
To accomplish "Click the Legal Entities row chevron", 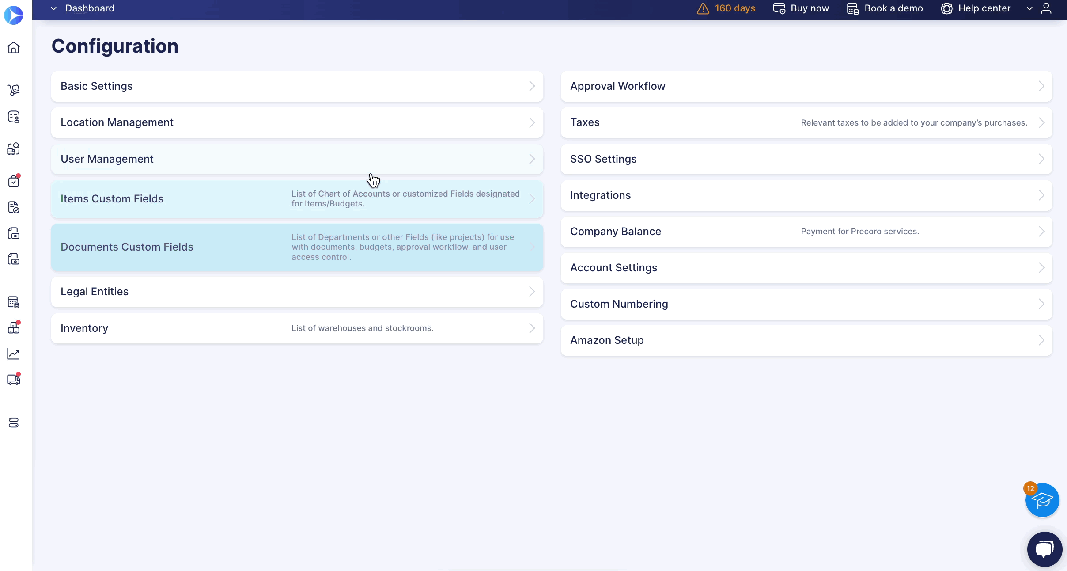I will pyautogui.click(x=532, y=292).
